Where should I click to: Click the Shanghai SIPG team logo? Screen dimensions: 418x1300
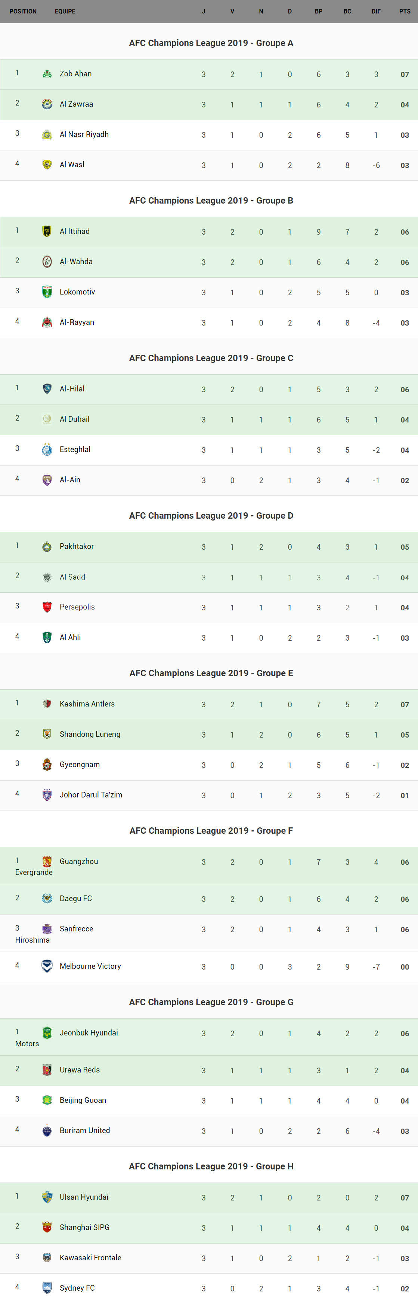pos(47,1227)
